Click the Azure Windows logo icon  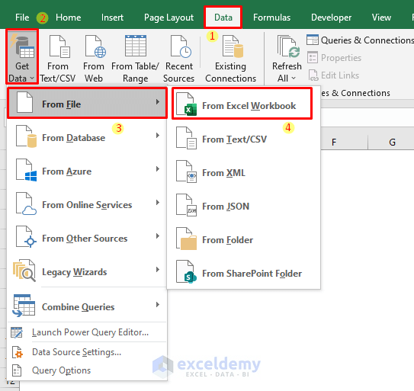[x=26, y=170]
